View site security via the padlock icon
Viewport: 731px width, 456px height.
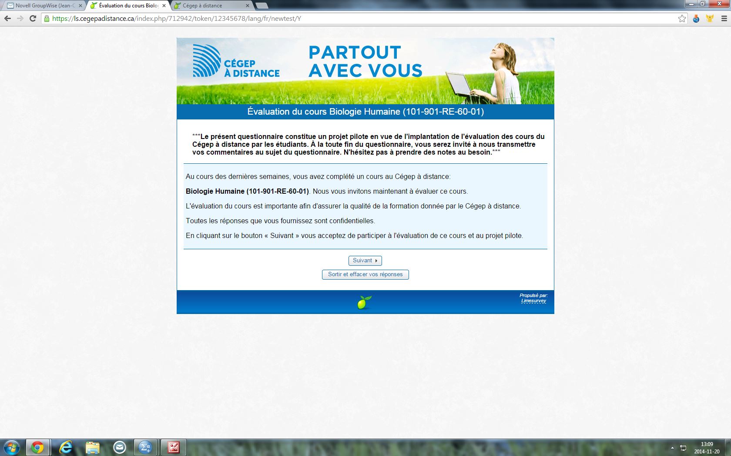click(x=47, y=19)
